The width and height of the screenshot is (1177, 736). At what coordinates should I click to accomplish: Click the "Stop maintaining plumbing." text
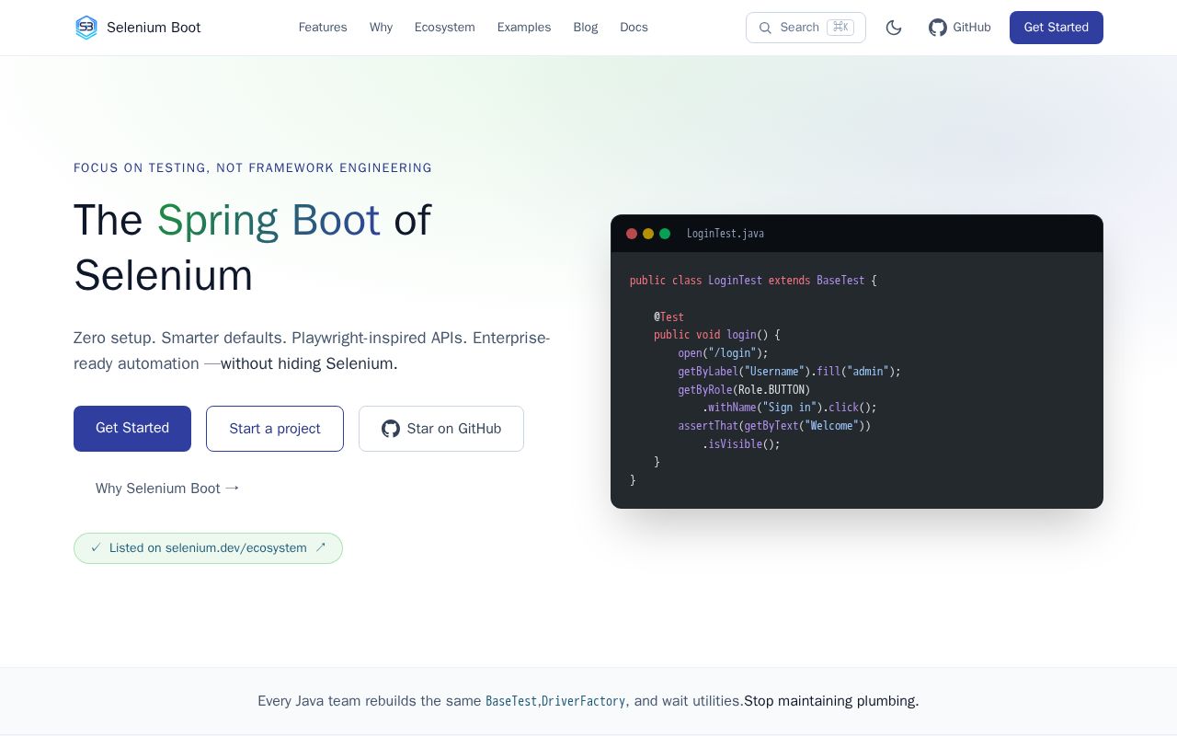tap(831, 701)
